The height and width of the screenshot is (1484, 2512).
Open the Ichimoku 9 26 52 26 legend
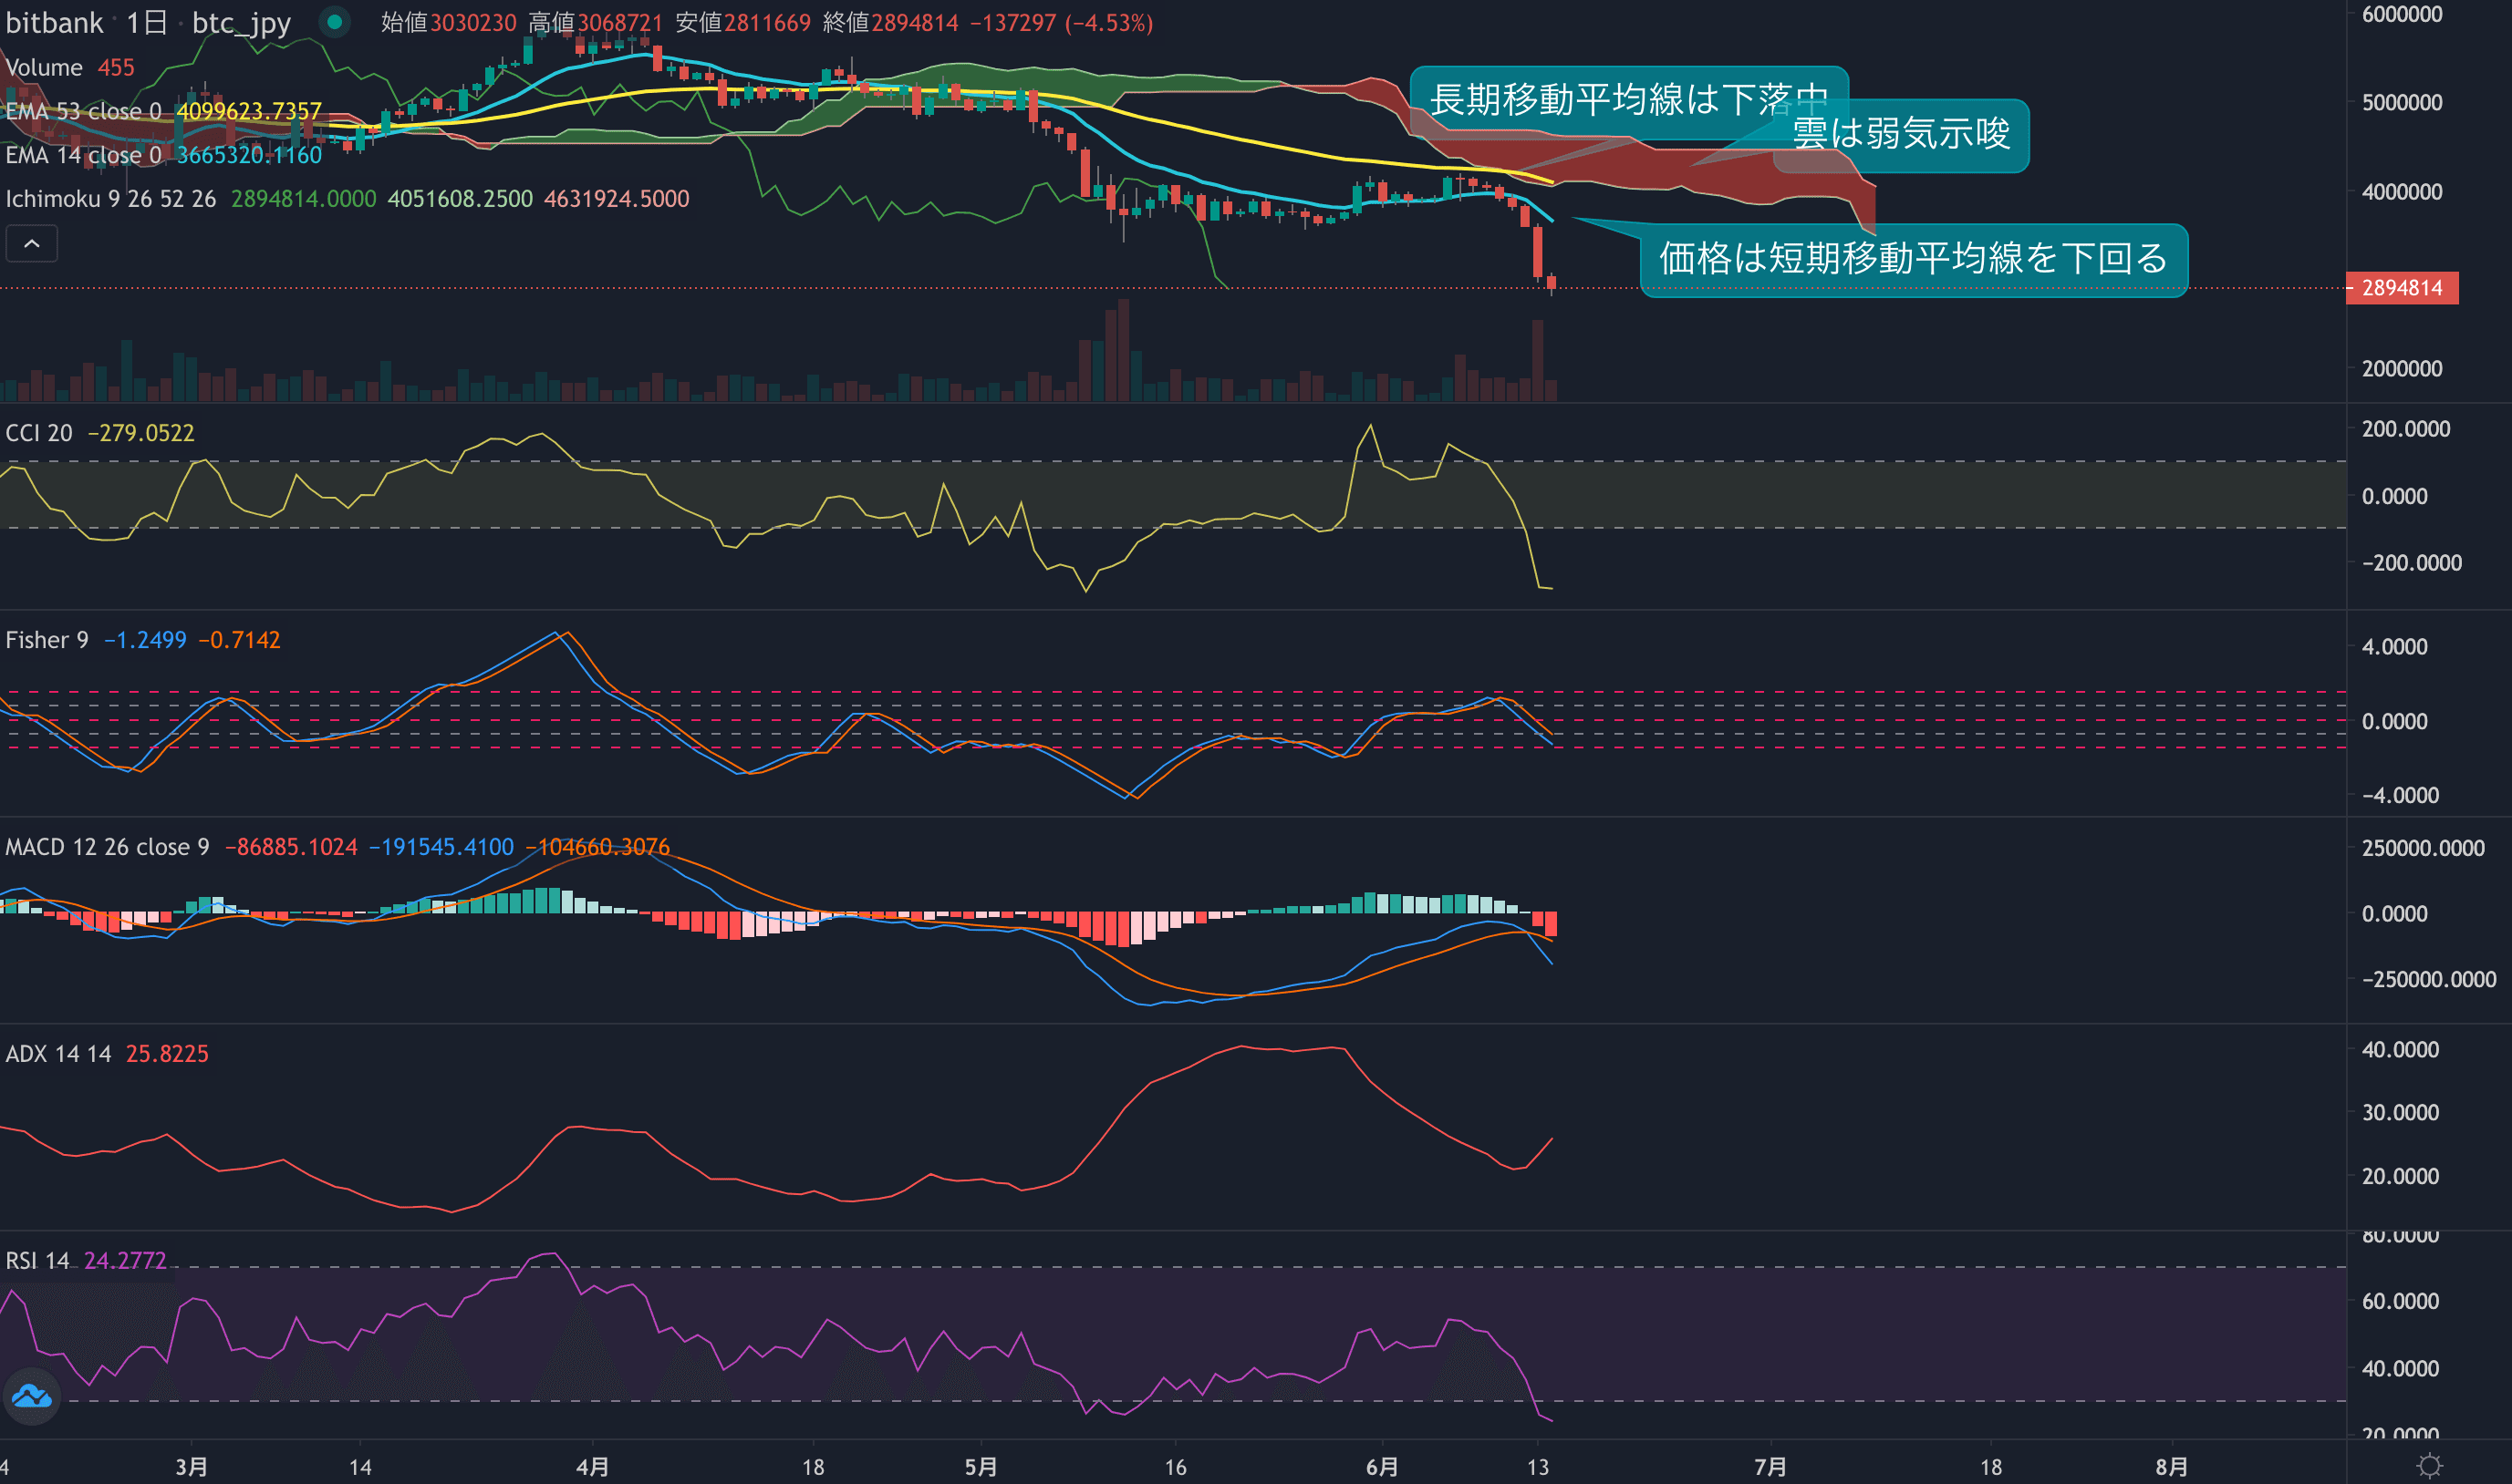pyautogui.click(x=110, y=199)
